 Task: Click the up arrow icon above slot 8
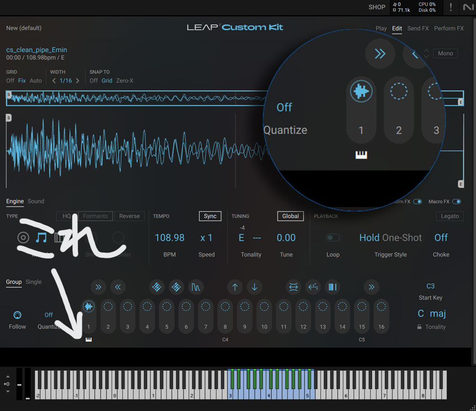pos(235,287)
